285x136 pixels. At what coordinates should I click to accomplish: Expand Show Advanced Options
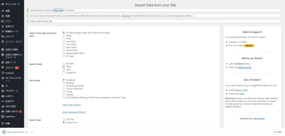click(x=74, y=112)
